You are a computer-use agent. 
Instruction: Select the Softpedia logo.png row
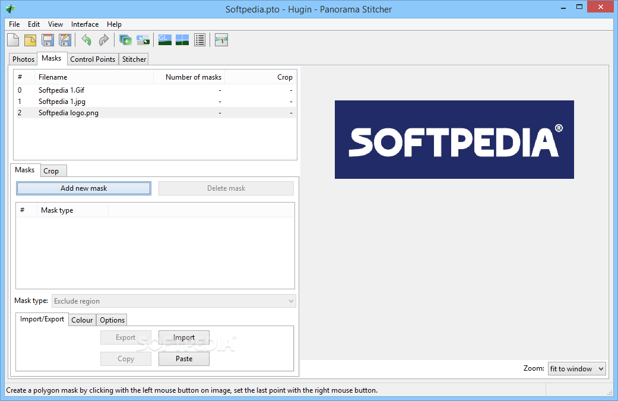click(156, 113)
